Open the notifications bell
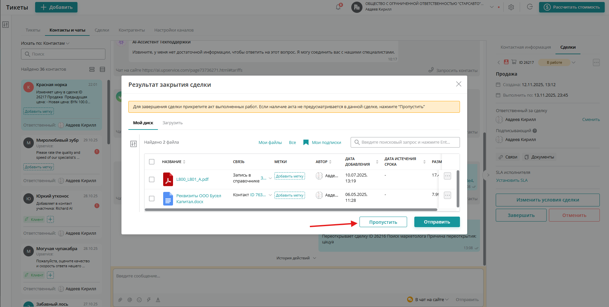This screenshot has height=307, width=609. tap(338, 7)
